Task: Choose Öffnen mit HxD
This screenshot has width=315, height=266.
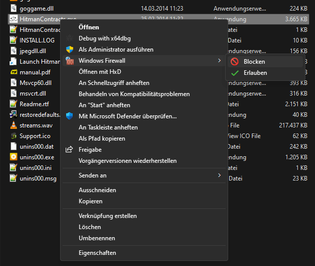Action: [144, 72]
